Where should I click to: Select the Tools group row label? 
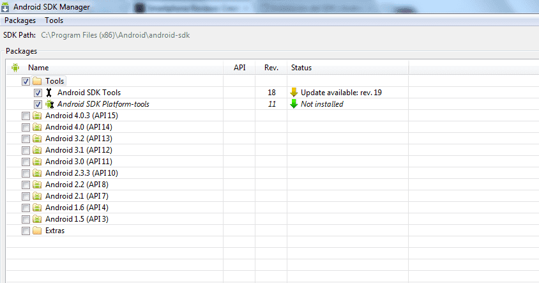tap(55, 81)
